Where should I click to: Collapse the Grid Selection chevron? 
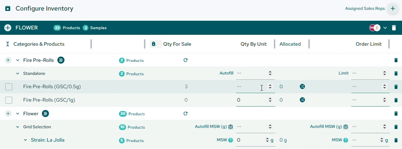click(x=18, y=127)
